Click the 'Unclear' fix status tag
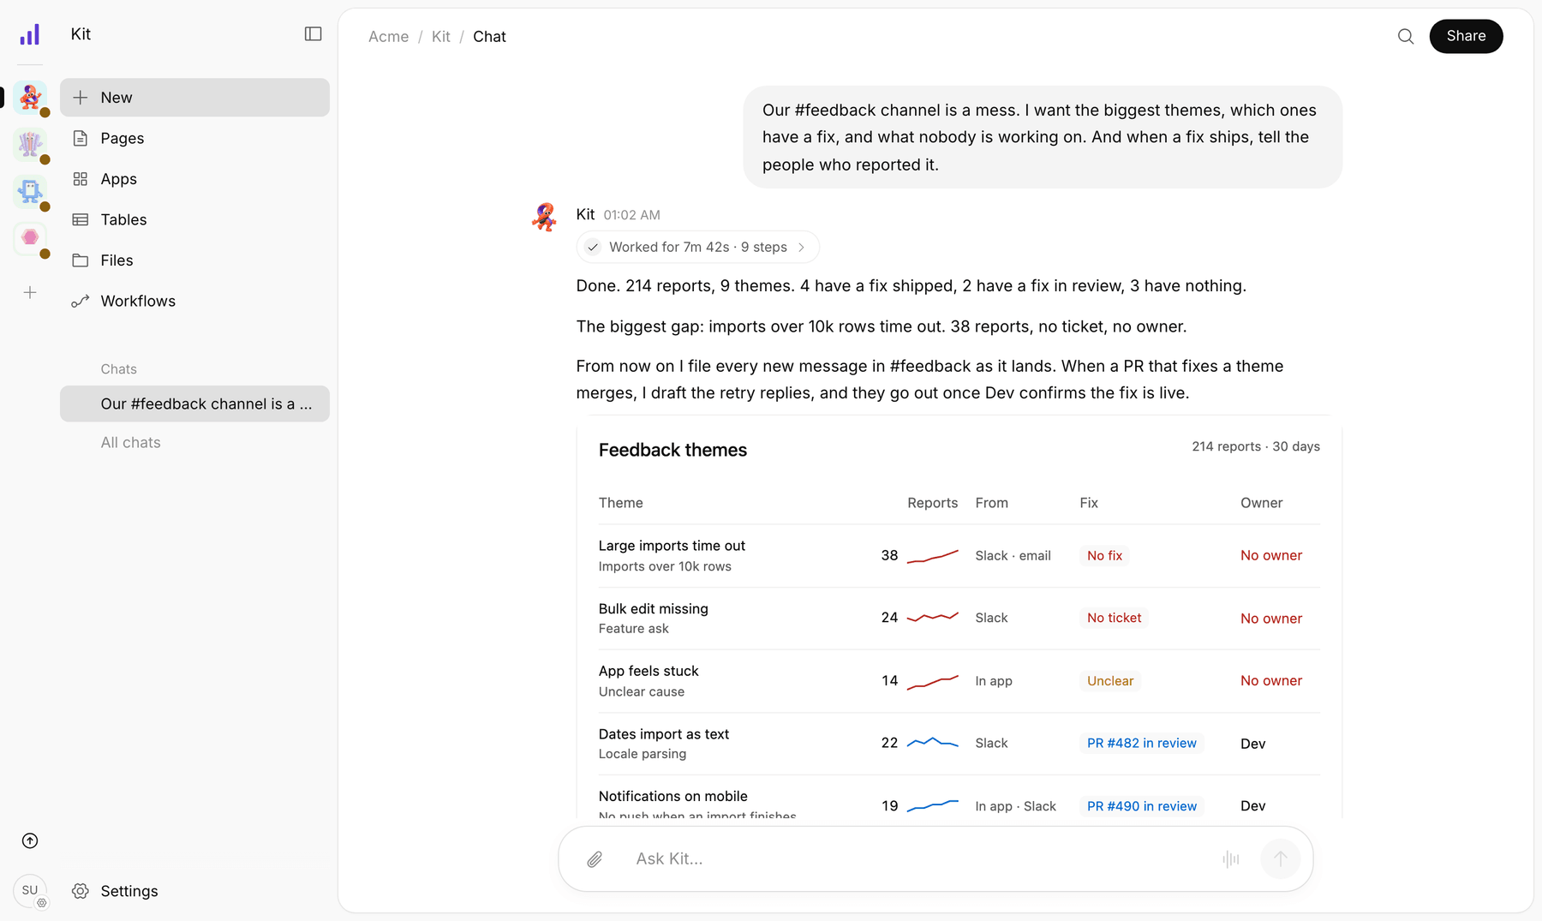 pyautogui.click(x=1110, y=681)
